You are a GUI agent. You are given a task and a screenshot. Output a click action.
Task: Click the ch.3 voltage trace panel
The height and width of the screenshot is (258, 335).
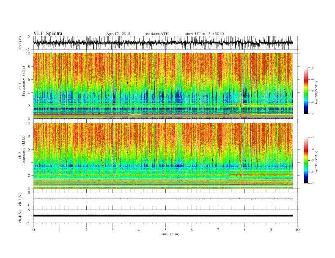[x=166, y=199]
